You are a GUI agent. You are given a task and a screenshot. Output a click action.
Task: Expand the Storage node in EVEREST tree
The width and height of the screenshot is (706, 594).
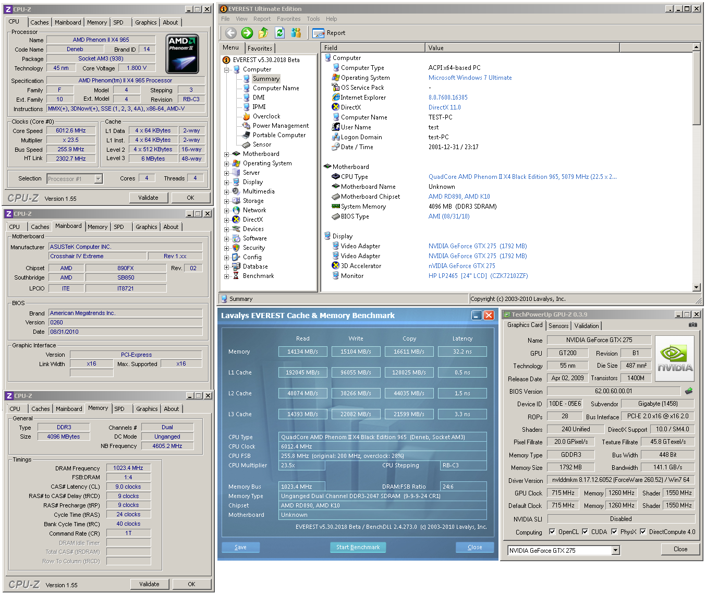(x=227, y=201)
